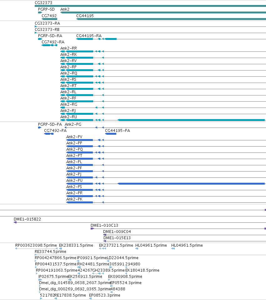Open the CG44195-RA transcript label

89,36
